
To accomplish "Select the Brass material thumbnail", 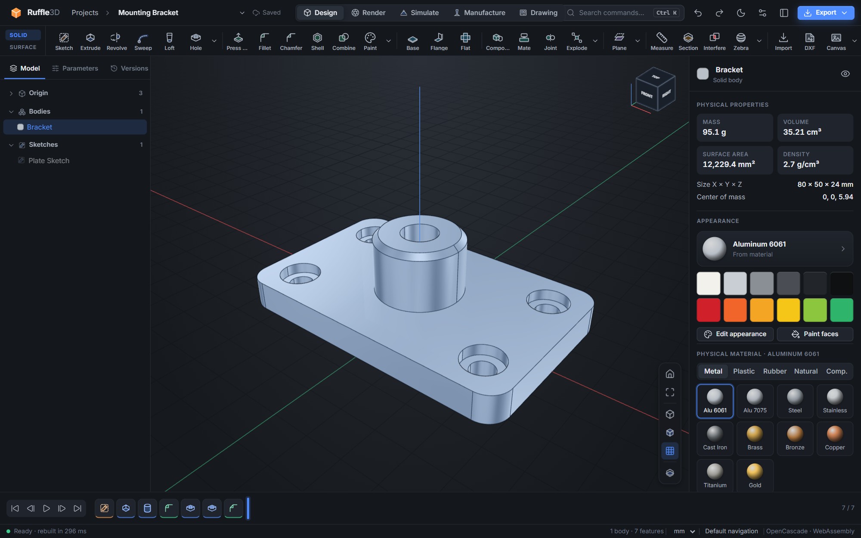I will point(755,438).
